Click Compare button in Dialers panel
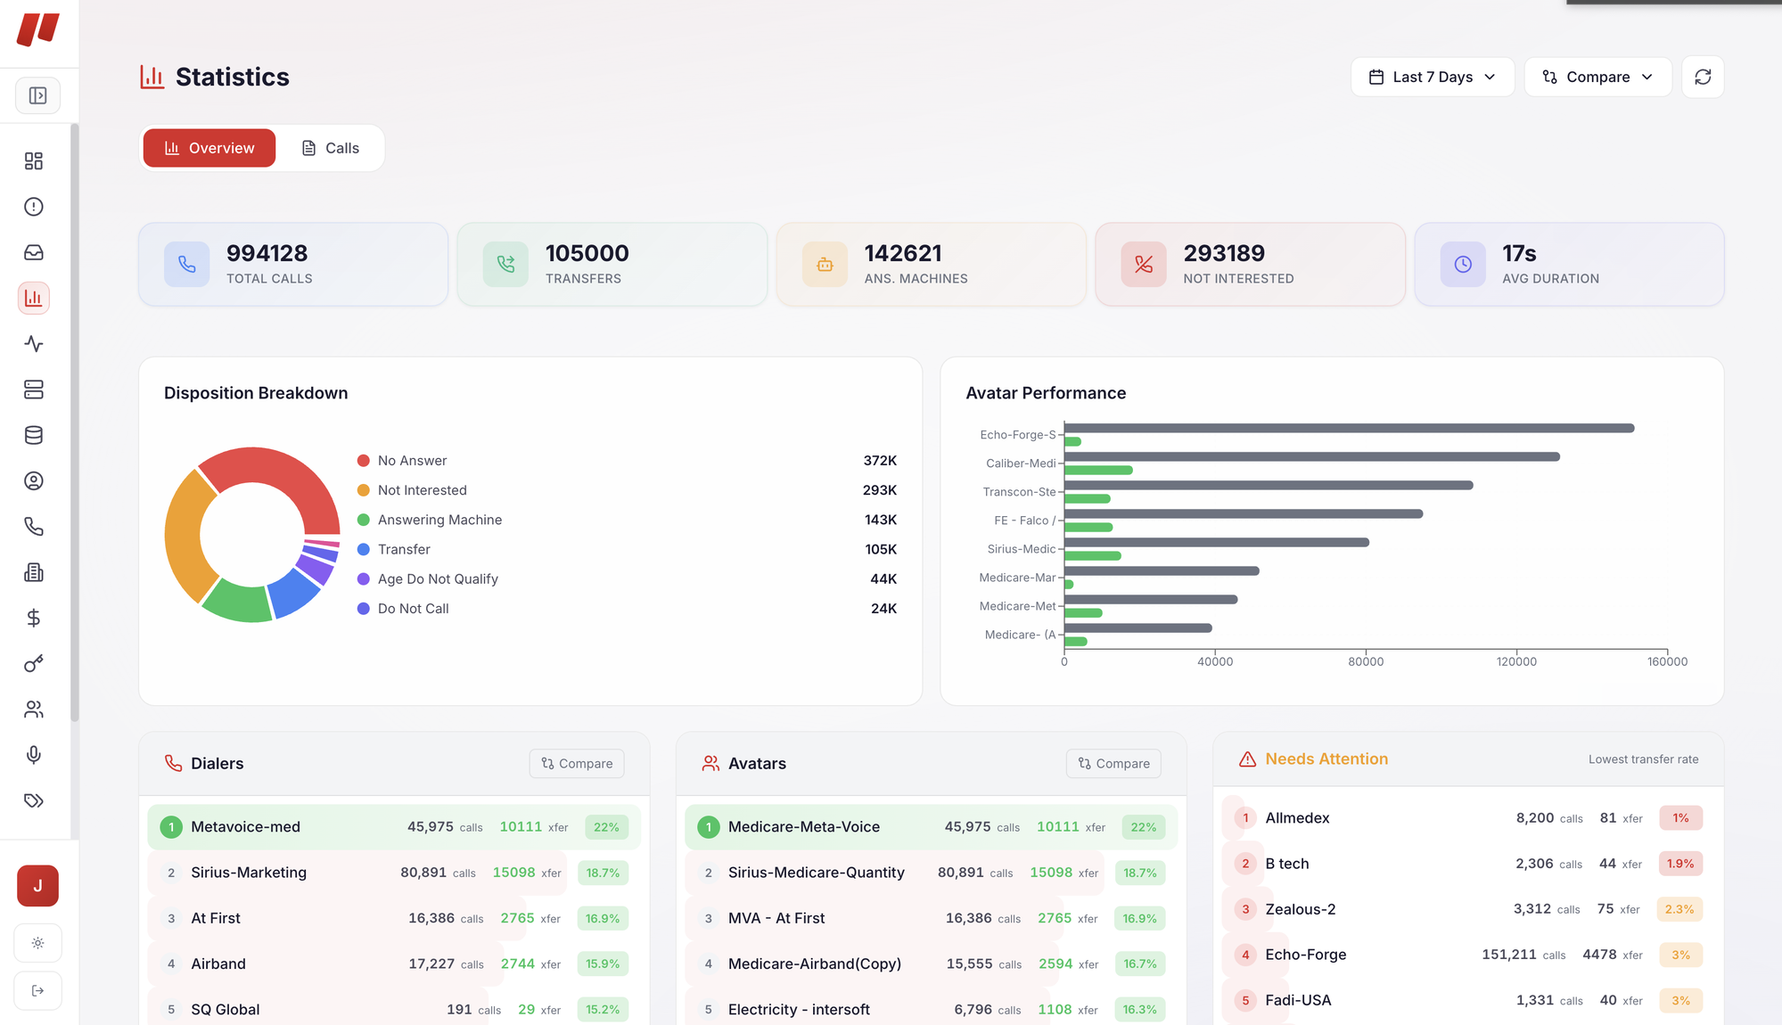Viewport: 1782px width, 1025px height. tap(577, 764)
